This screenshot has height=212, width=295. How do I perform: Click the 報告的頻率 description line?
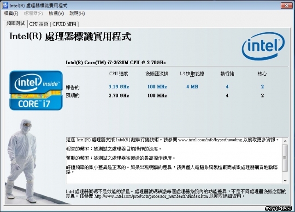tap(114, 149)
